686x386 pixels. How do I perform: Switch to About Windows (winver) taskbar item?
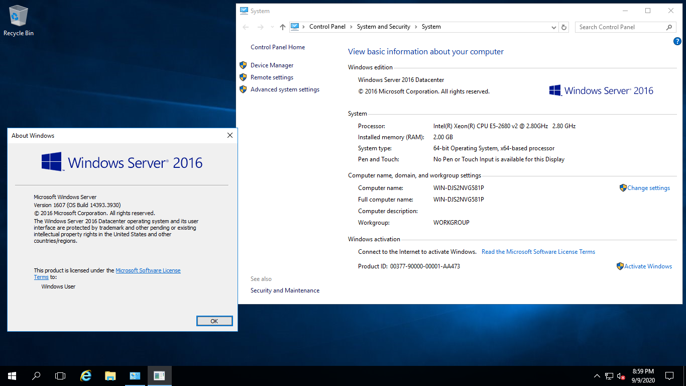click(x=159, y=375)
